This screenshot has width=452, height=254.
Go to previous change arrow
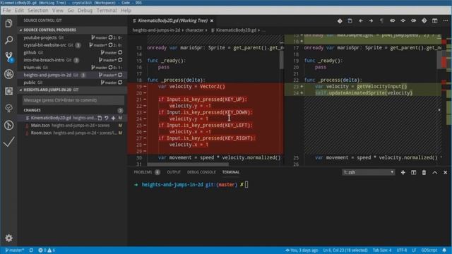(x=361, y=20)
